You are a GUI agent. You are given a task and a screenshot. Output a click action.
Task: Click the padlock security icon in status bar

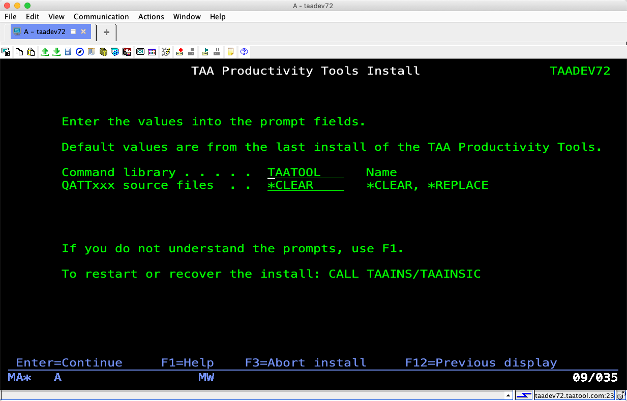coord(621,395)
